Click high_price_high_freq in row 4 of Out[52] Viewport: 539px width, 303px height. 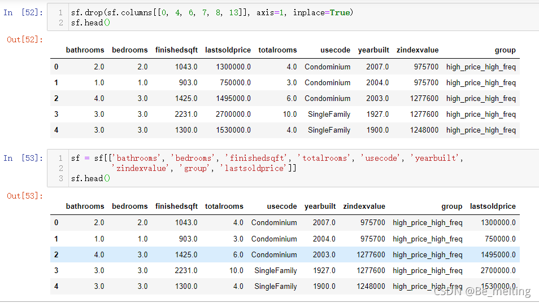click(x=481, y=130)
